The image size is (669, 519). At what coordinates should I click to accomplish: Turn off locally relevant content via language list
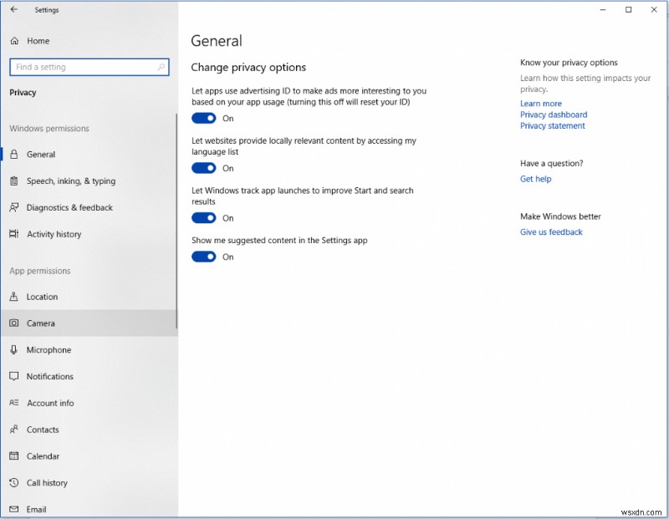point(205,168)
